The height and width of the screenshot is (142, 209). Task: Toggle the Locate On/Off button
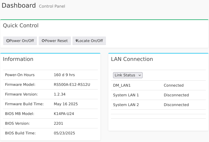coord(89,41)
